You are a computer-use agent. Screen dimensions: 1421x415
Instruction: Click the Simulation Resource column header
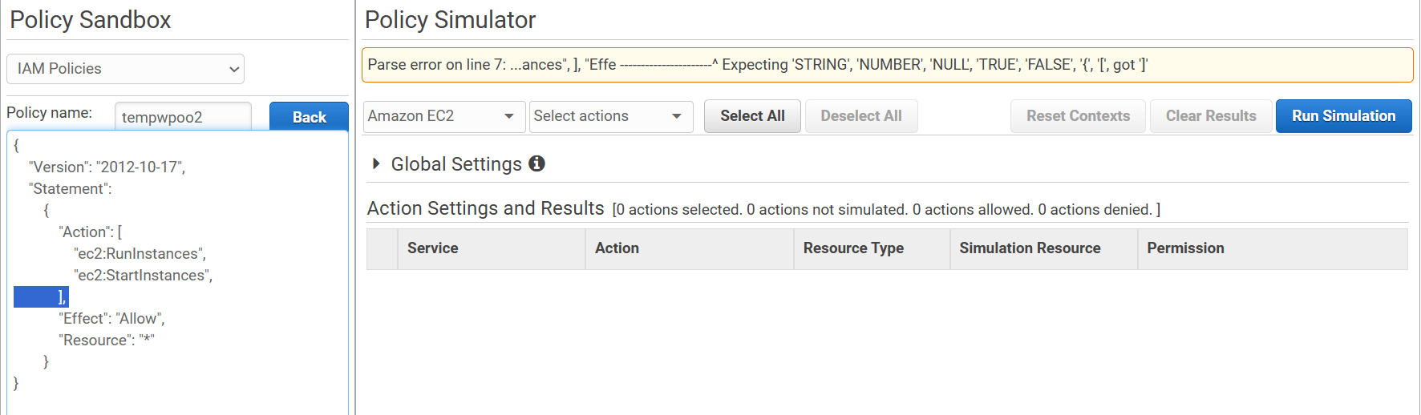[x=1030, y=248]
